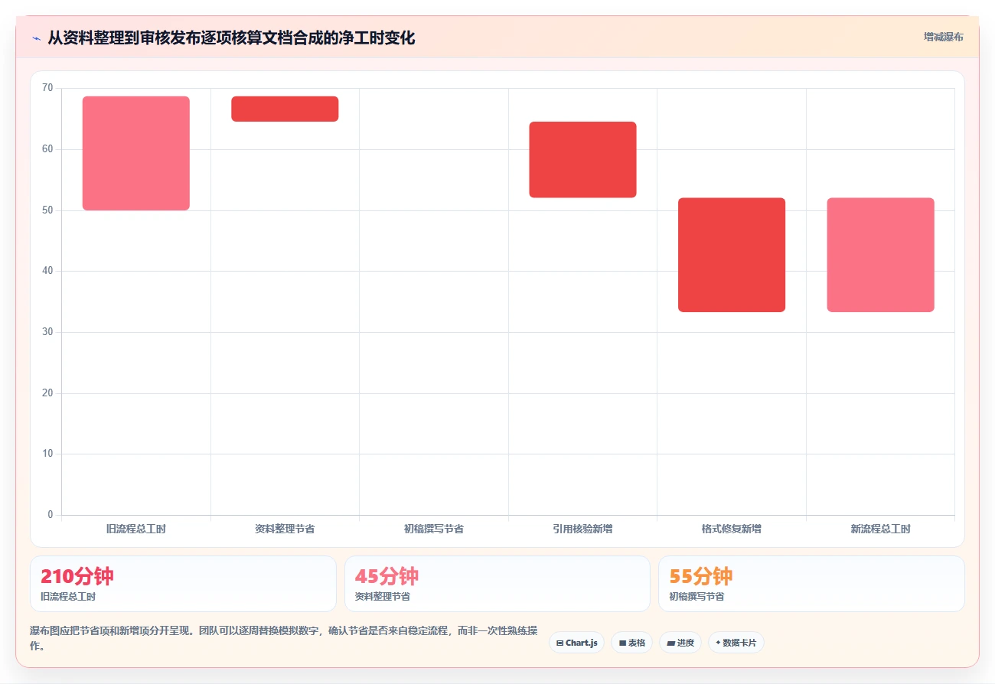995x684 pixels.
Task: Click the footnote starting 瀑布图应把节省项
Action: [x=283, y=638]
